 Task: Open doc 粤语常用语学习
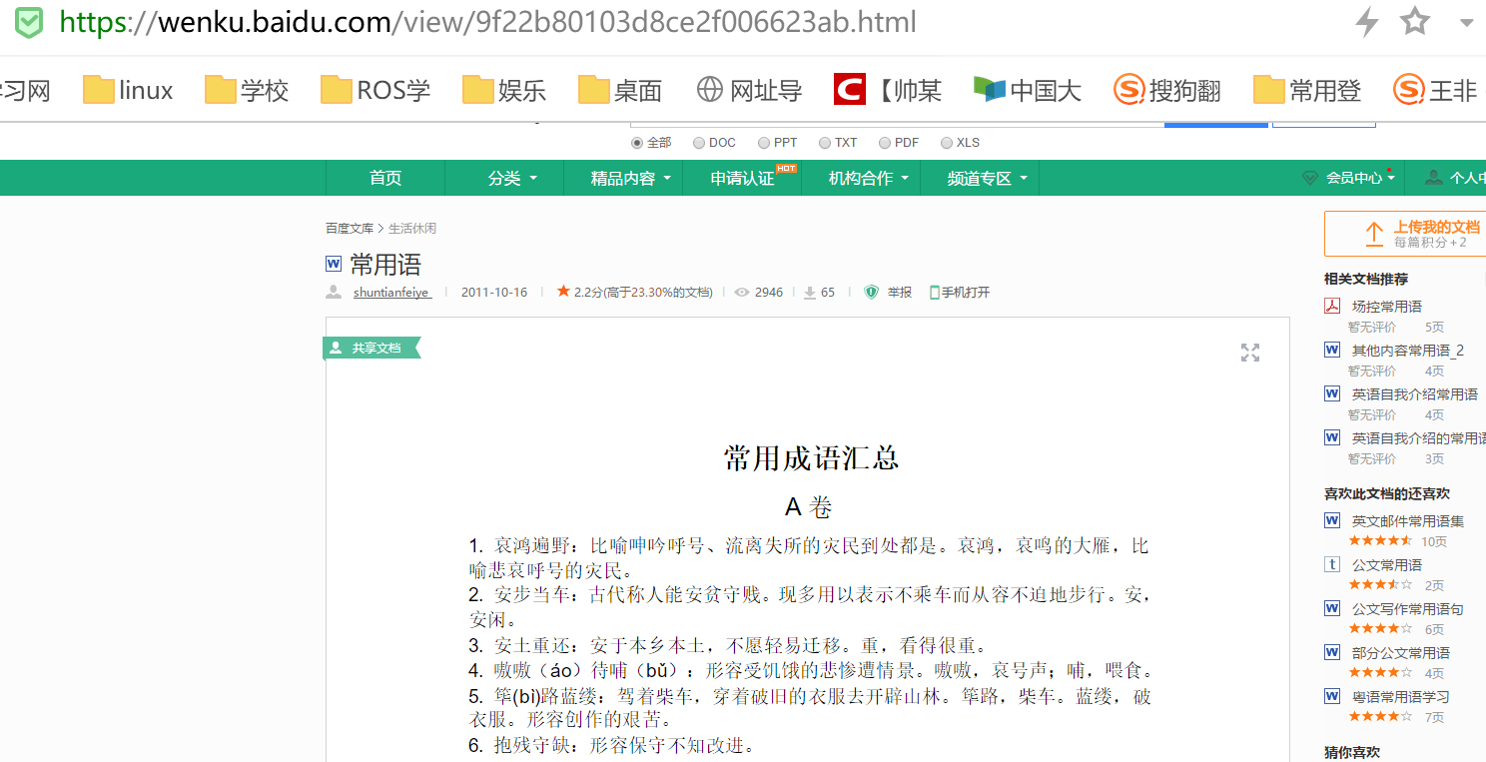tap(1401, 697)
